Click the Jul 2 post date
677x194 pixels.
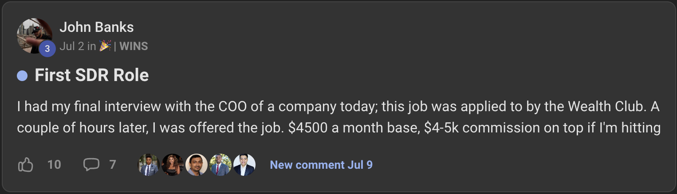71,46
